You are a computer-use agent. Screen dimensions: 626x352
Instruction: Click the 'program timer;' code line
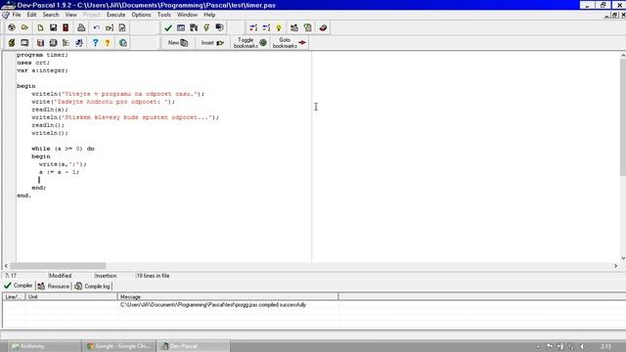pos(42,55)
